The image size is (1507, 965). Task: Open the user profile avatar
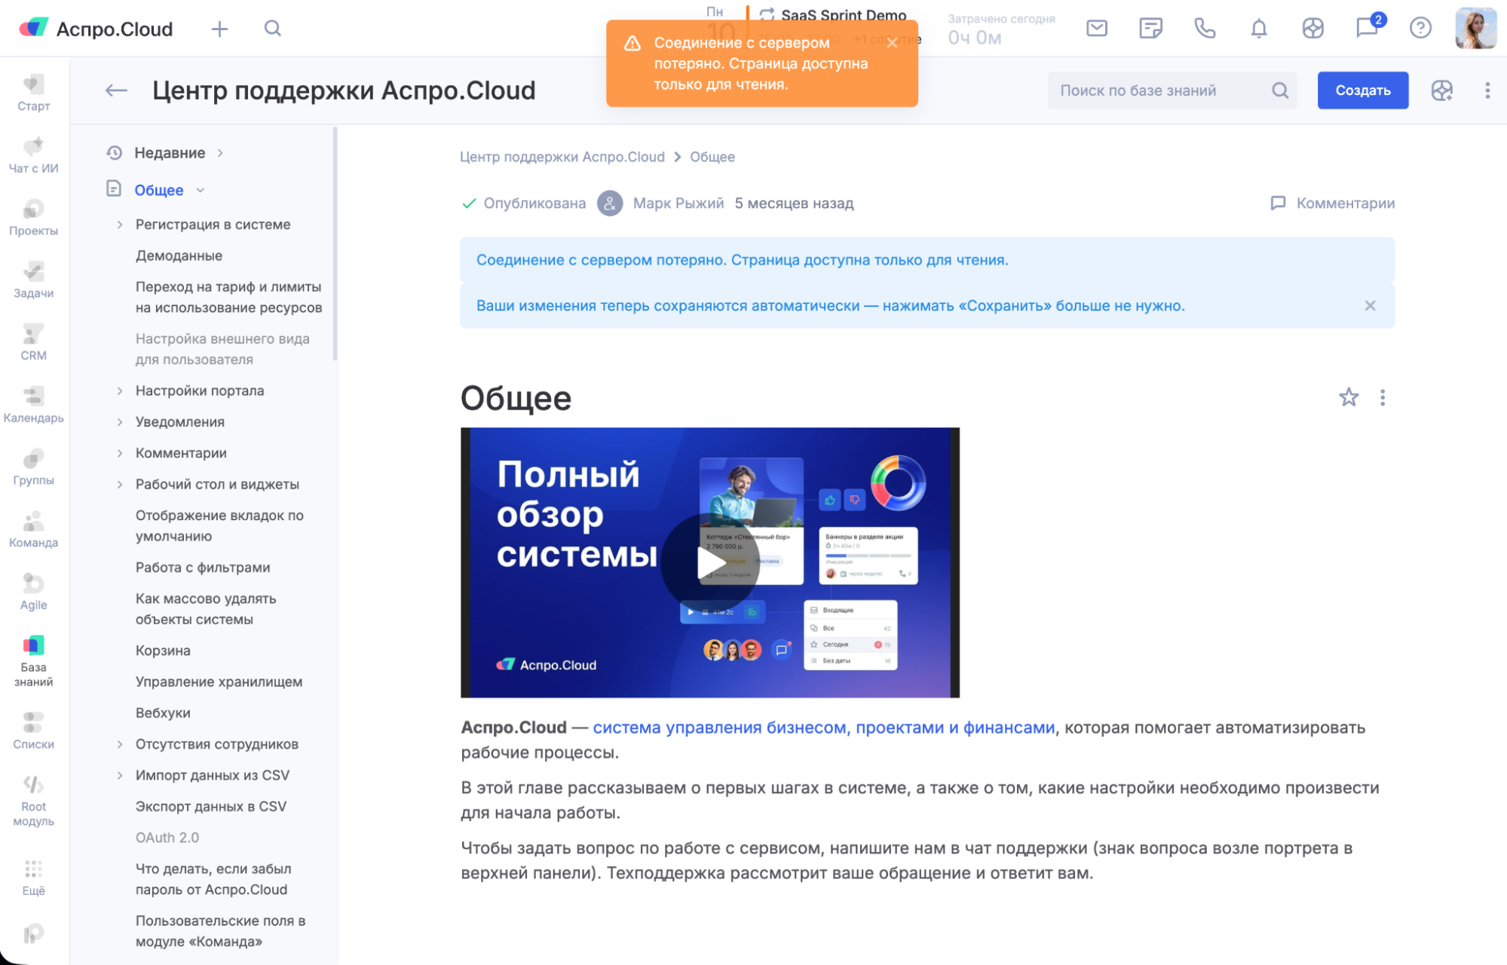point(1475,29)
